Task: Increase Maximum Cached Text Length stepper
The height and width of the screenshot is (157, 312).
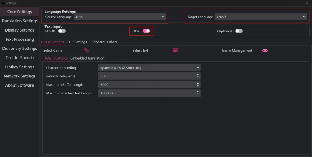Action: (x=198, y=92)
